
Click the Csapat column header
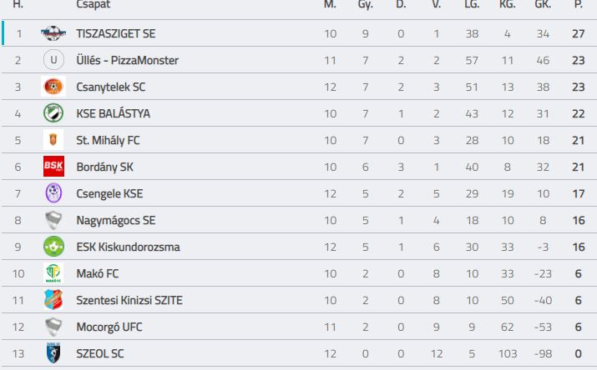pos(94,4)
